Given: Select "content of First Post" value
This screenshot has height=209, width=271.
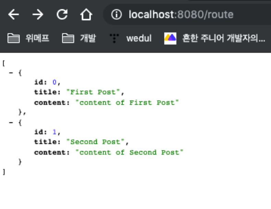Looking at the screenshot, I should [x=127, y=103].
